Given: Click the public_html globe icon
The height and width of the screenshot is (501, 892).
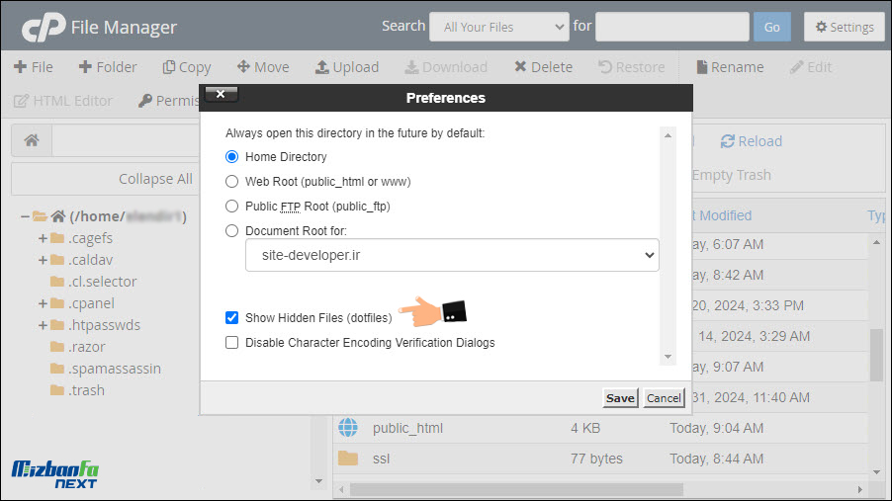Looking at the screenshot, I should [347, 427].
